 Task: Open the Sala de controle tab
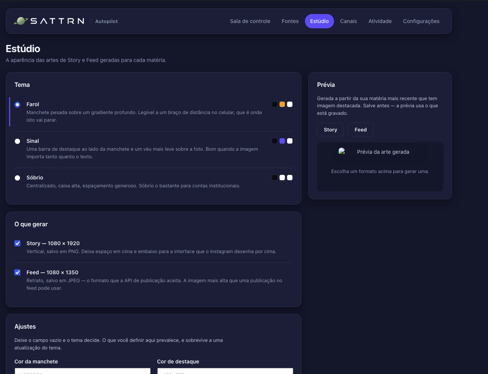(250, 21)
